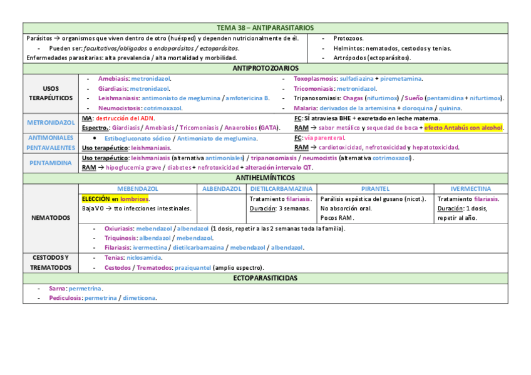The height and width of the screenshot is (375, 531).
Task: Click 'Duración: 1 dosis,' under Ivermectina
Action: tap(462, 208)
